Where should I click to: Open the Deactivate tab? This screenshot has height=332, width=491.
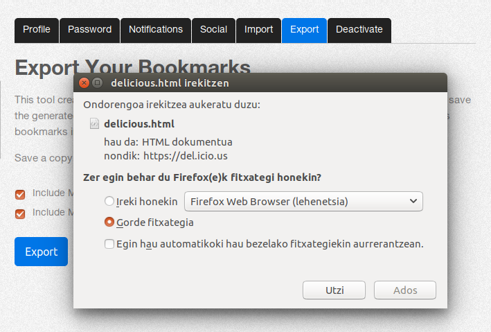pyautogui.click(x=359, y=30)
